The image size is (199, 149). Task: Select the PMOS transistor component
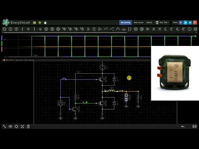184,29
